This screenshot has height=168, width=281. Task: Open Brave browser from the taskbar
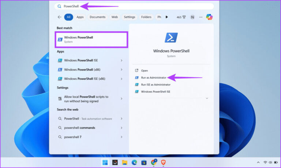pyautogui.click(x=163, y=162)
